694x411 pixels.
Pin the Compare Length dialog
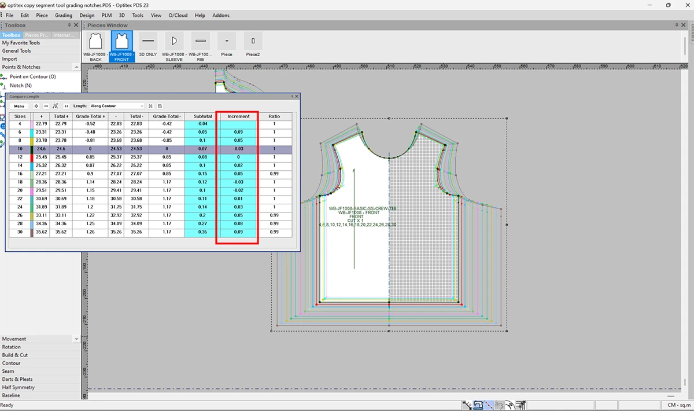(292, 96)
